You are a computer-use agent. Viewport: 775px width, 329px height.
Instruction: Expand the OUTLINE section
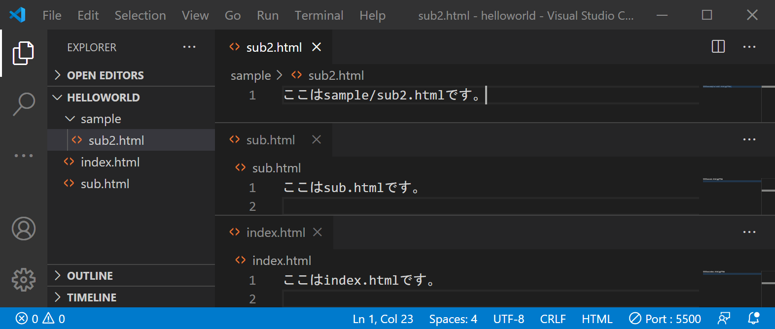[90, 276]
